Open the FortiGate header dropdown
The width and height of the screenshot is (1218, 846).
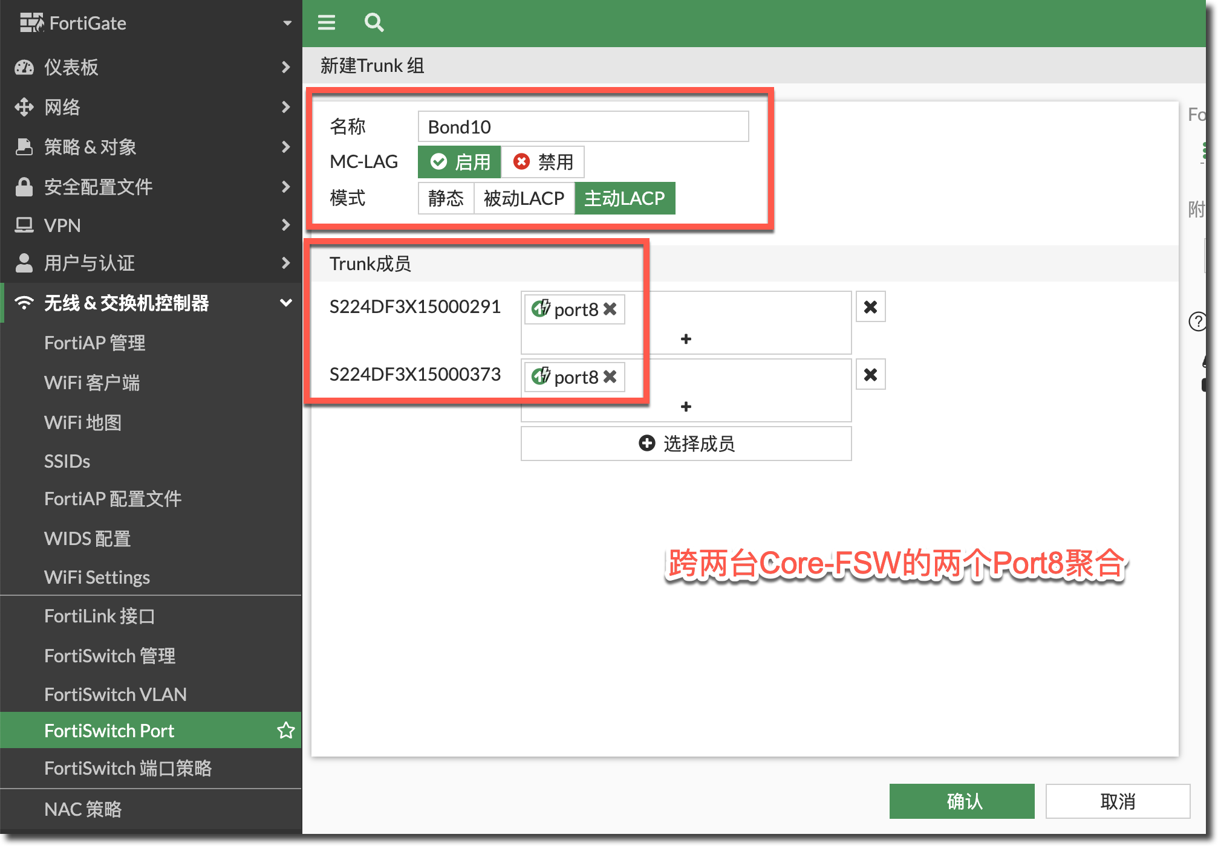coord(287,23)
